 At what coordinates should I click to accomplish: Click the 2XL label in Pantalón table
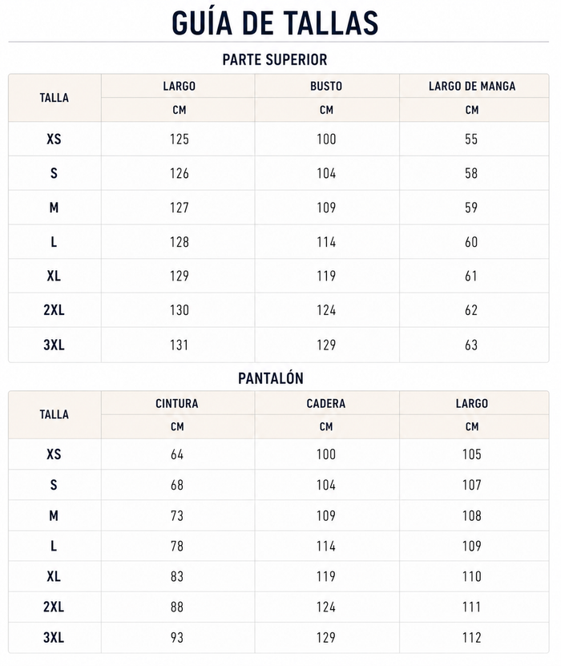pos(54,607)
